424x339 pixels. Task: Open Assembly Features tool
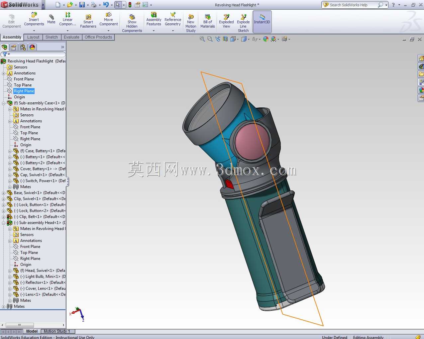pos(154,19)
